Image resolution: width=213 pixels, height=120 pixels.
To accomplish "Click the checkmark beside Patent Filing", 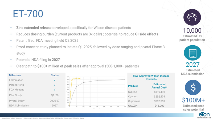I will pyautogui.click(x=55, y=85).
